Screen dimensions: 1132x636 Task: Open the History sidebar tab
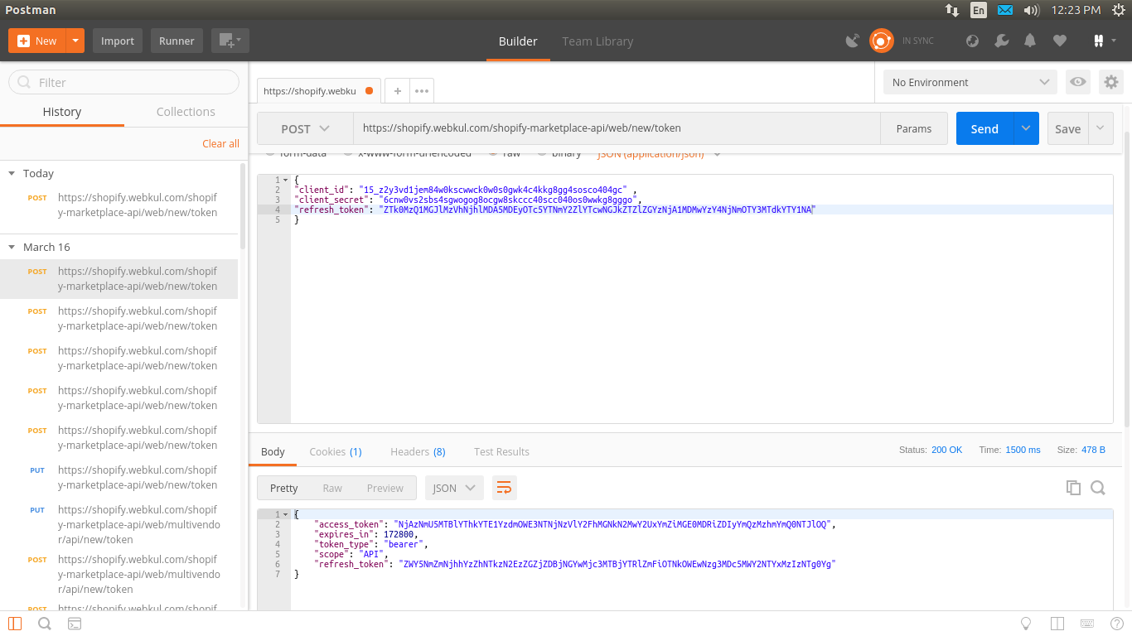click(x=62, y=112)
